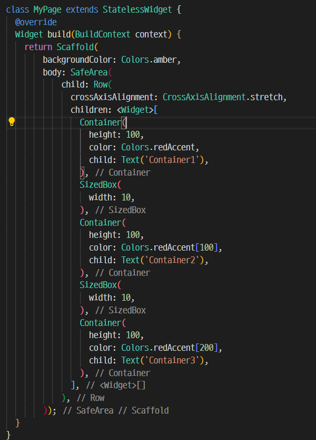Click 'crossAxisAlignment:' property name
Viewport: 316px width, 440px height.
point(114,97)
